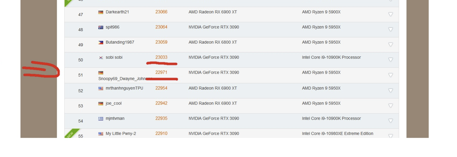Open score 22910 result
This screenshot has height=157, width=457.
click(161, 134)
